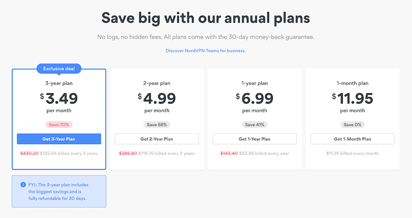The height and width of the screenshot is (218, 412).
Task: Select the $6.99 per month price
Action: [255, 99]
